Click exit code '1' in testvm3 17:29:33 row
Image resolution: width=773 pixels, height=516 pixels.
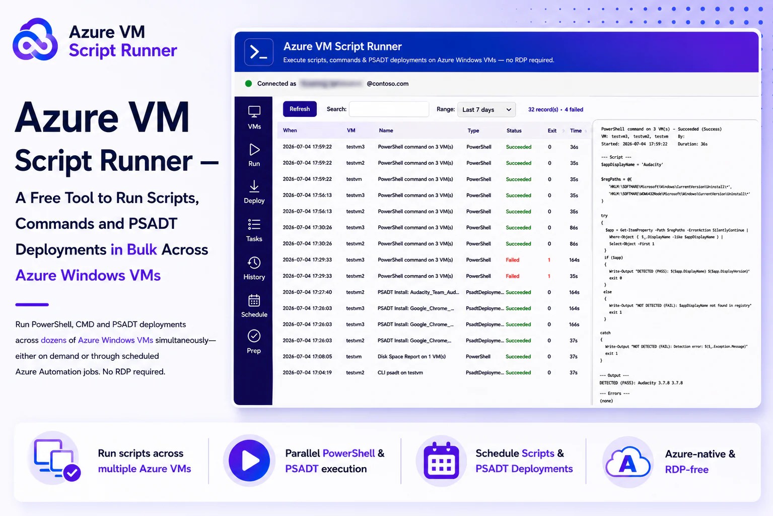[x=549, y=260]
